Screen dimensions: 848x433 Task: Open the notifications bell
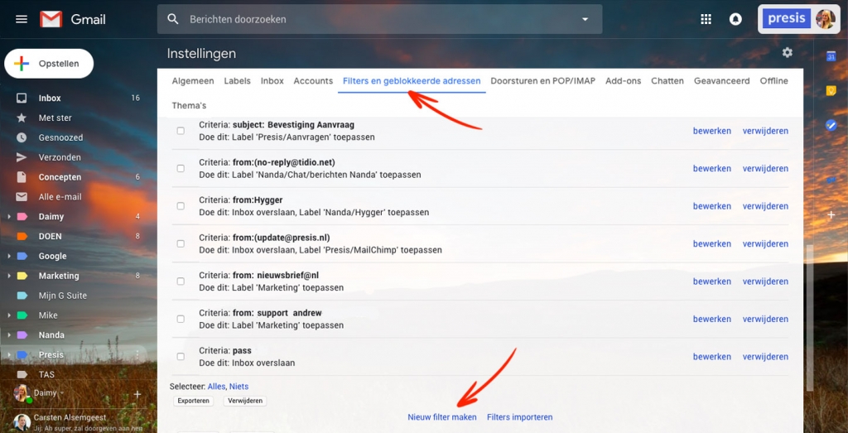click(x=735, y=20)
